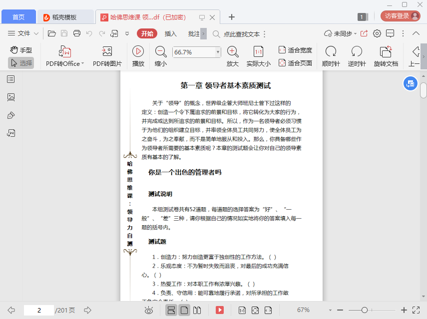Screen dimensions: 427x319
Task: Open settings gear icon
Action: pos(377,33)
